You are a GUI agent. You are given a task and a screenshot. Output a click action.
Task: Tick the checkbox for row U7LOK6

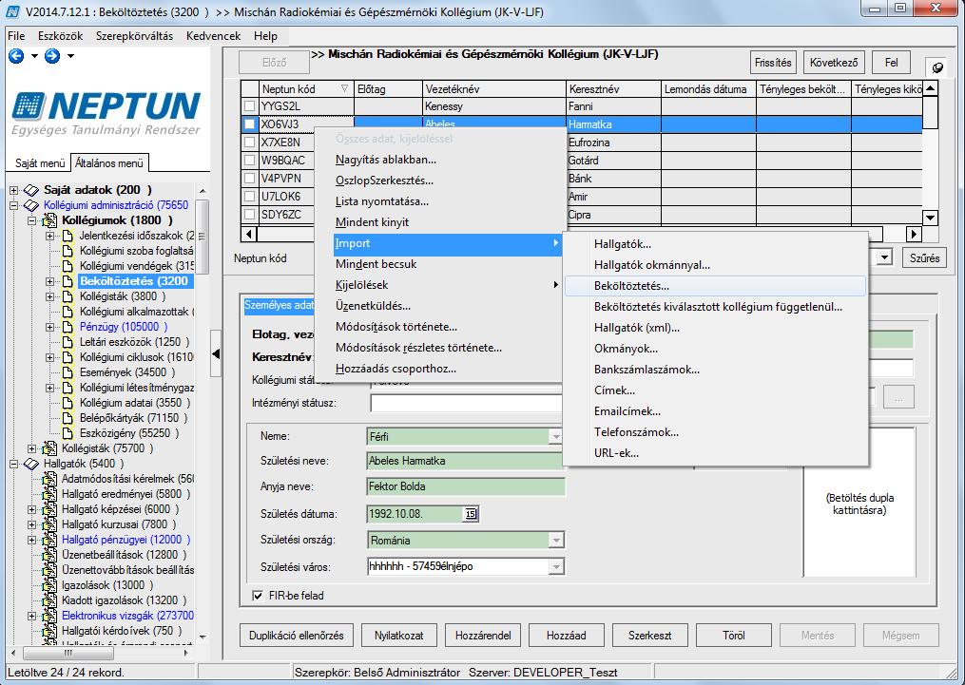[x=250, y=196]
